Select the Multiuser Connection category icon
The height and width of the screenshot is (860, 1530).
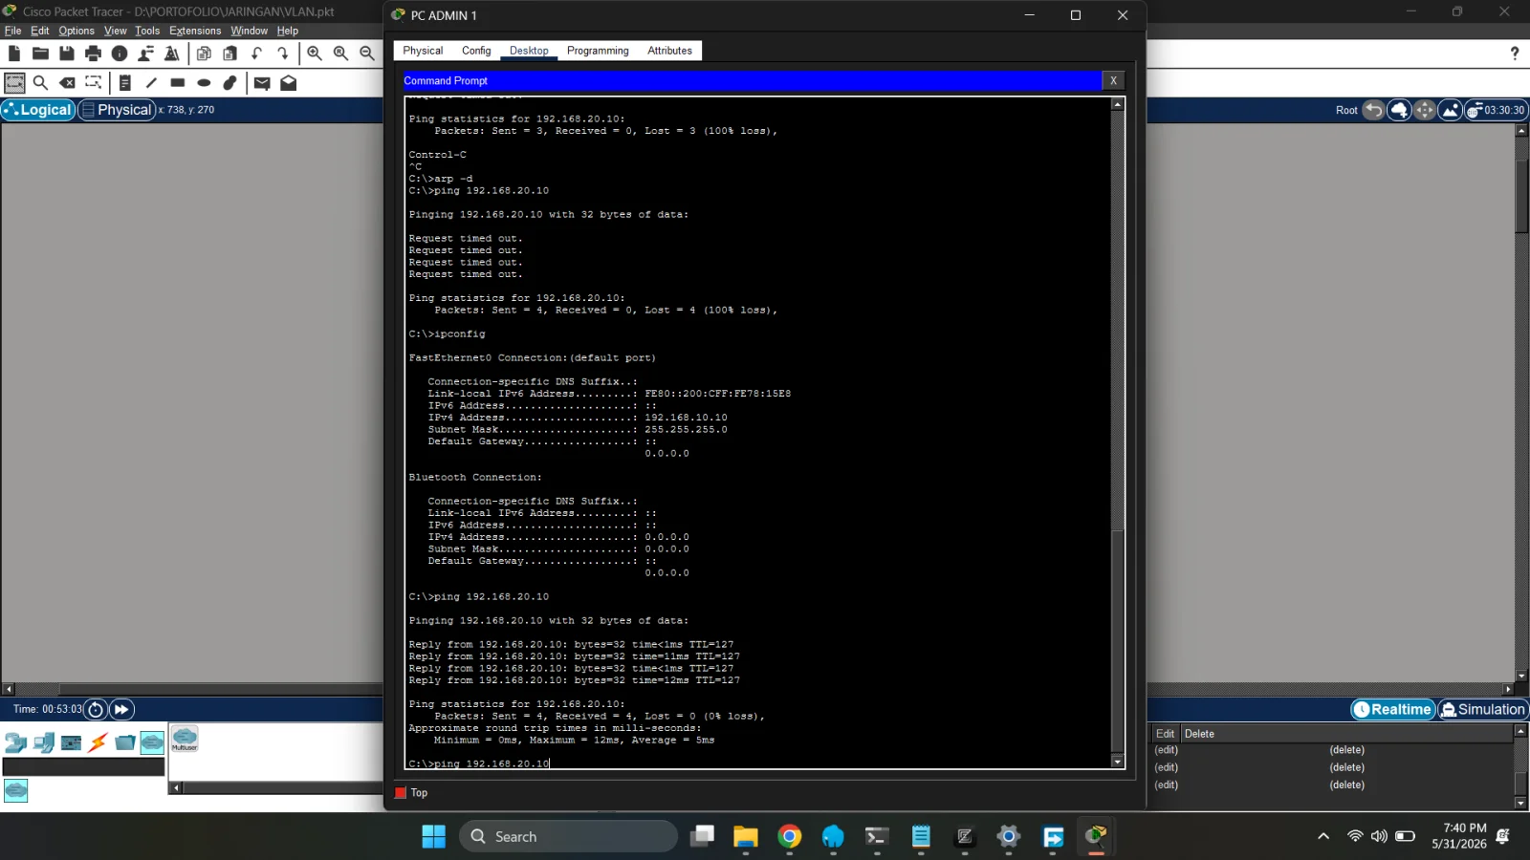click(x=152, y=742)
